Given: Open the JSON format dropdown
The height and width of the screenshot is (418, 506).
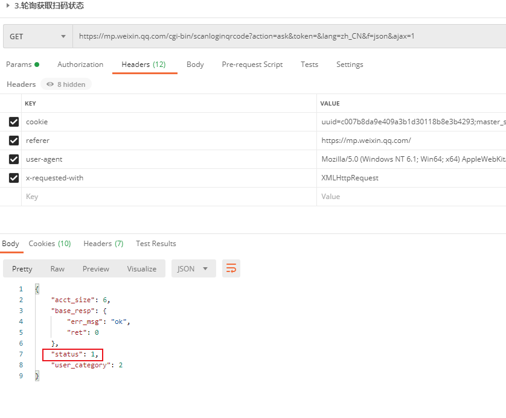Looking at the screenshot, I should [x=194, y=269].
